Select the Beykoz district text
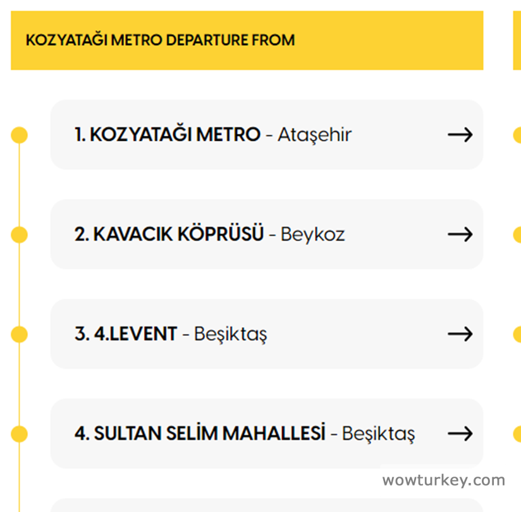Image resolution: width=521 pixels, height=512 pixels. [312, 235]
